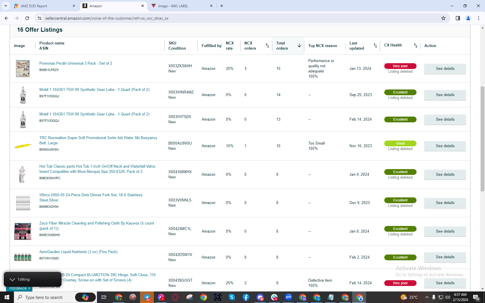Click the Pomonas Pectin product thumbnail

pyautogui.click(x=23, y=69)
